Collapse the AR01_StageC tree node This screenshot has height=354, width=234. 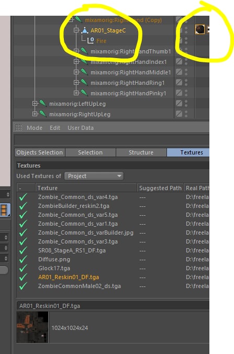pyautogui.click(x=76, y=30)
